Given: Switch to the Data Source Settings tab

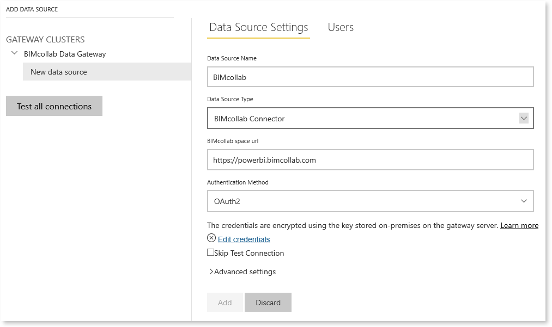Looking at the screenshot, I should 258,27.
